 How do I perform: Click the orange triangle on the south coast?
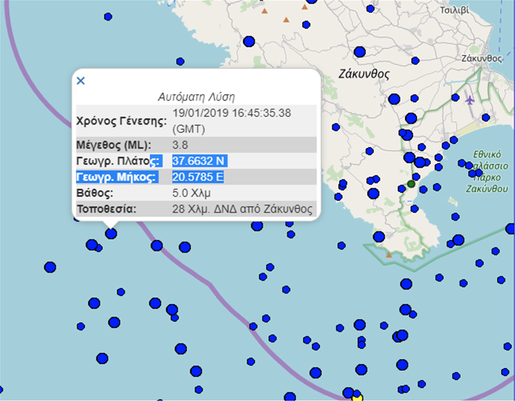[389, 254]
